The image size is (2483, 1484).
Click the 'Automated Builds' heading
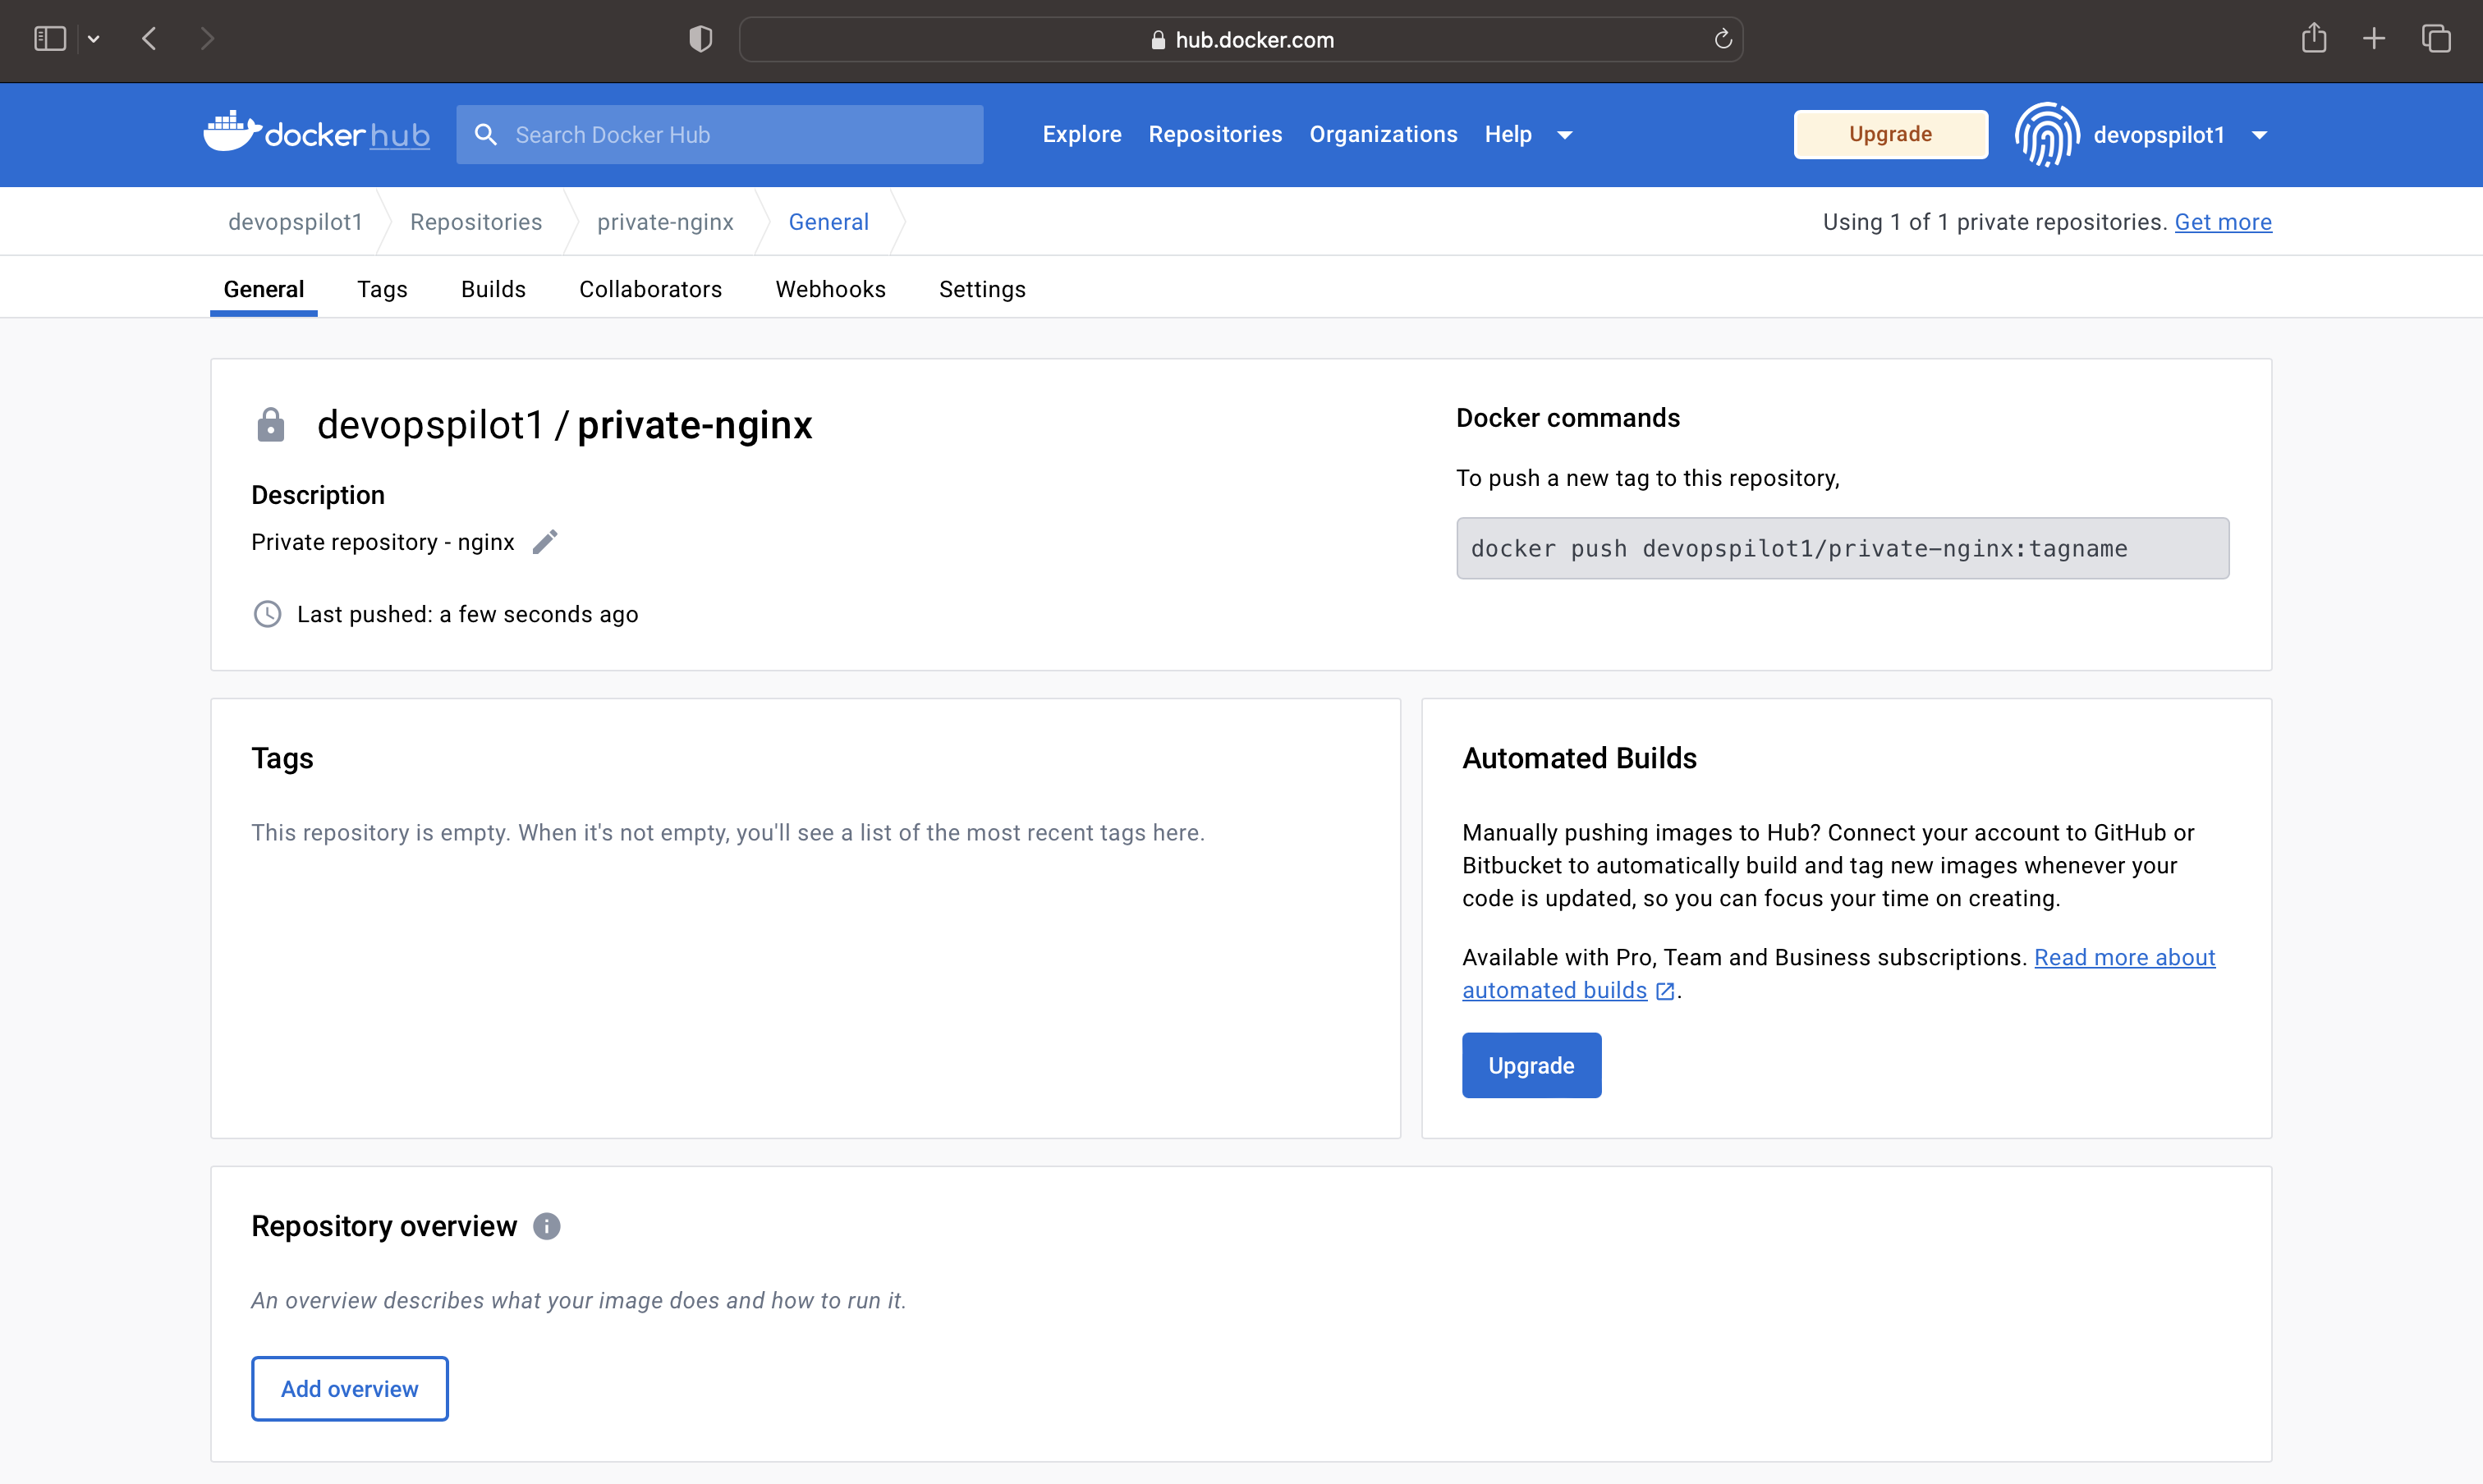pyautogui.click(x=1579, y=758)
